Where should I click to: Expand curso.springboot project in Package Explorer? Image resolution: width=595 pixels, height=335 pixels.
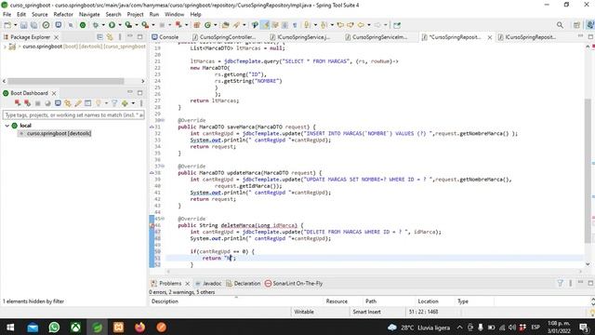(5, 47)
